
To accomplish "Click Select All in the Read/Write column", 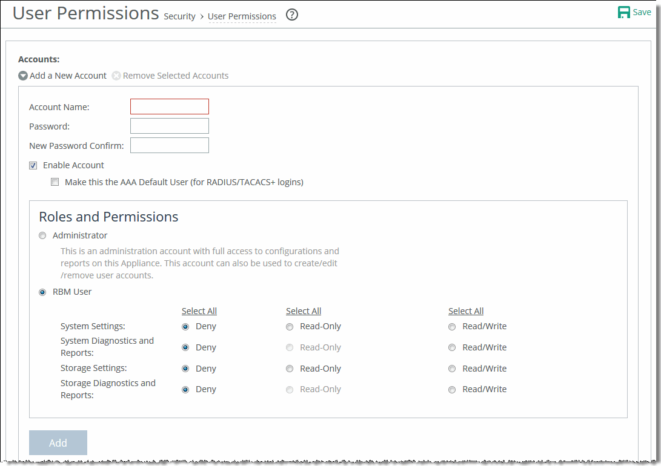I will [x=465, y=310].
